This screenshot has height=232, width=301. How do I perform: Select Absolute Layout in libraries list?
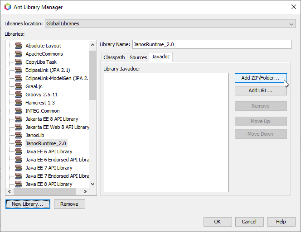[x=43, y=46]
